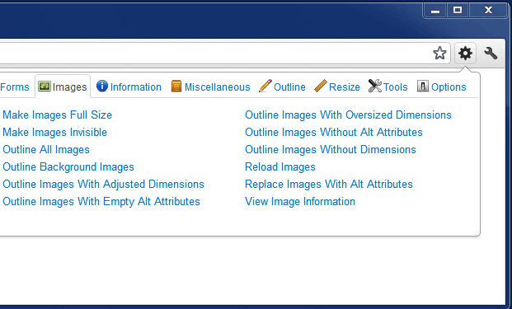The height and width of the screenshot is (309, 512).
Task: Click the Options panel icon
Action: point(422,87)
